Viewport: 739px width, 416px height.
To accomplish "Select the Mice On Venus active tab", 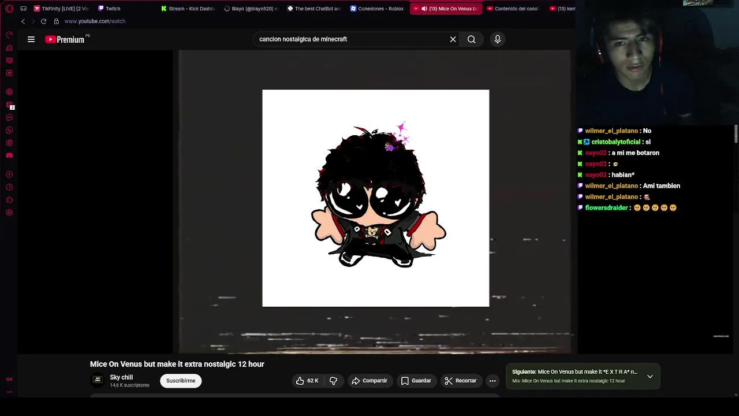I will tap(446, 9).
